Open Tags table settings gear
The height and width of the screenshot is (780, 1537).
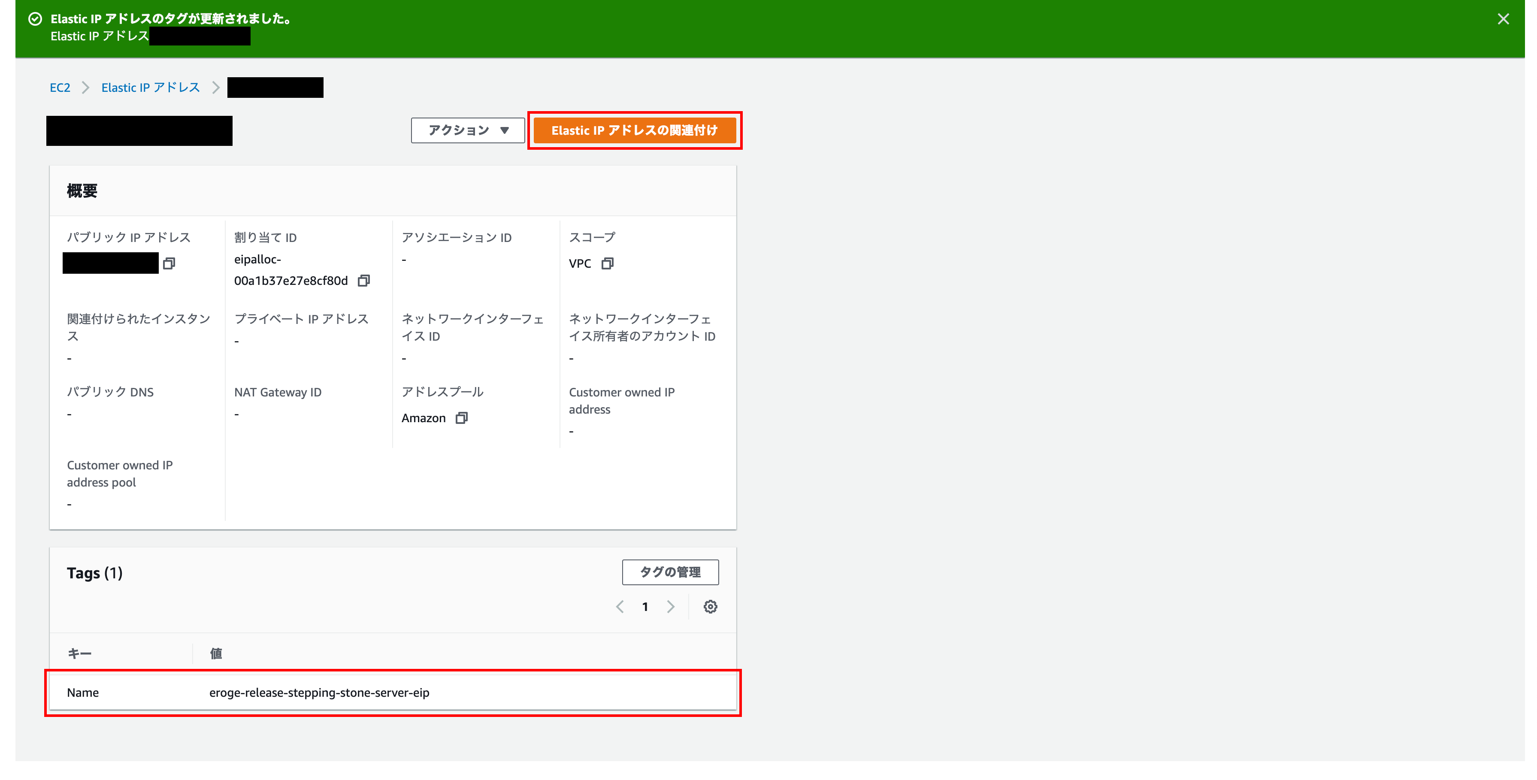click(x=710, y=607)
